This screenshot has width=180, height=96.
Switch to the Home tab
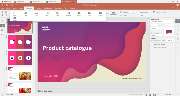click(x=8, y=8)
